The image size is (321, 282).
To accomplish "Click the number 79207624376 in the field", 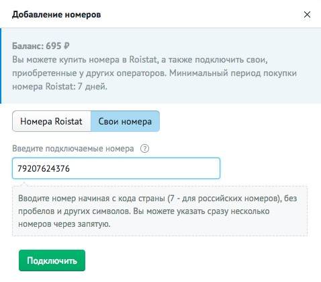I will (44, 168).
